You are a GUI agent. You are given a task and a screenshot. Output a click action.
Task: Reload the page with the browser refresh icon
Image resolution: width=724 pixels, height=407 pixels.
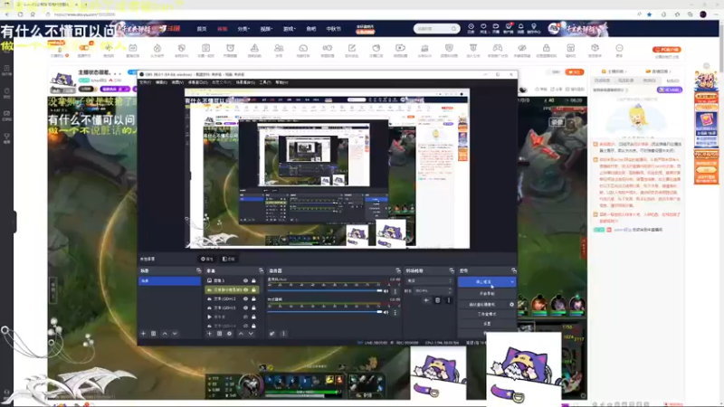20,14
